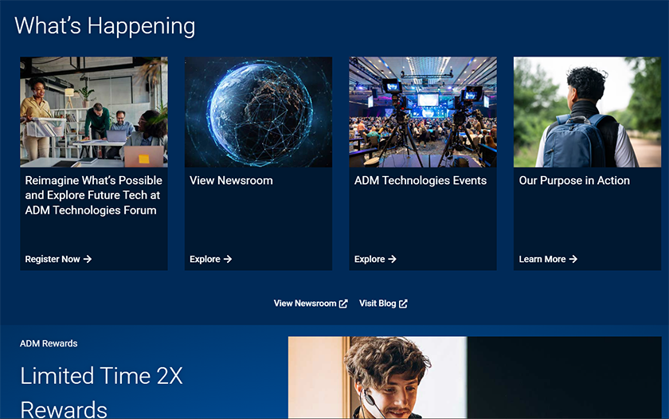Click the arrow icon next to Explore under ADM Technologies Events
Screen dimensions: 669x419
coord(392,259)
